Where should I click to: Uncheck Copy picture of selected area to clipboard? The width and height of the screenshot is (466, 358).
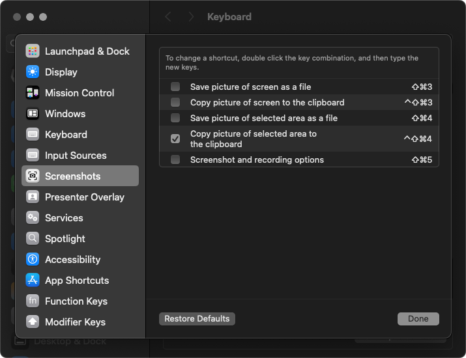[175, 139]
